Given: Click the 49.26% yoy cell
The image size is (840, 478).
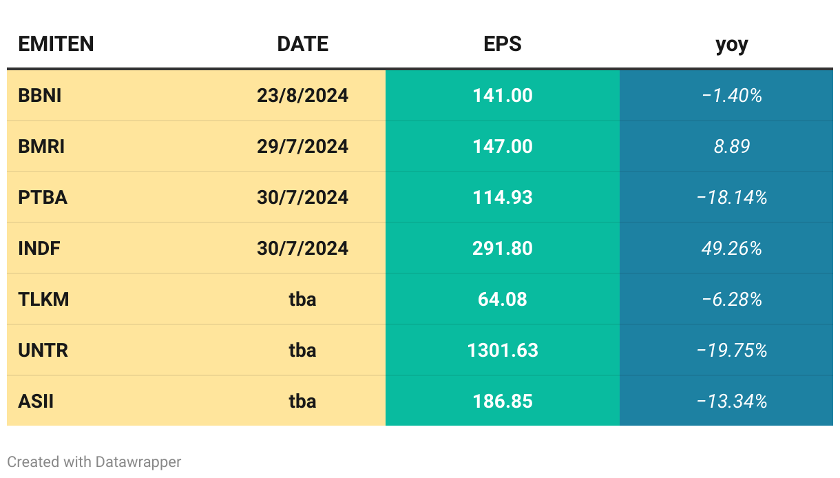Looking at the screenshot, I should click(731, 248).
